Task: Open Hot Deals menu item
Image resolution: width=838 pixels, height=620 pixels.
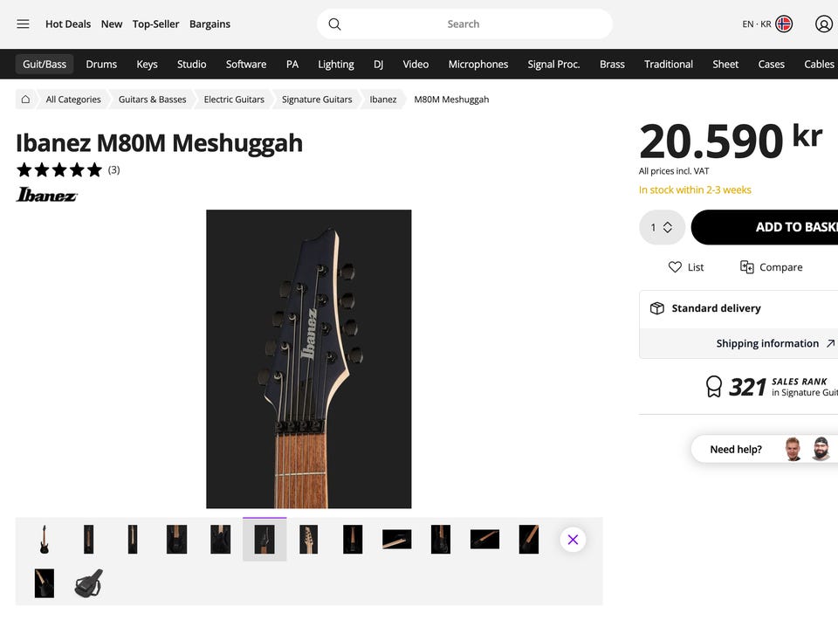Action: [68, 24]
